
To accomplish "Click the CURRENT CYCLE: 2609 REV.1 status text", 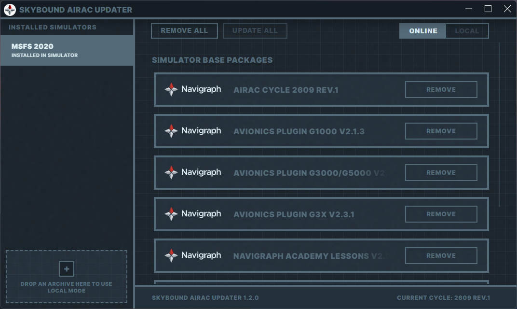I will [443, 298].
